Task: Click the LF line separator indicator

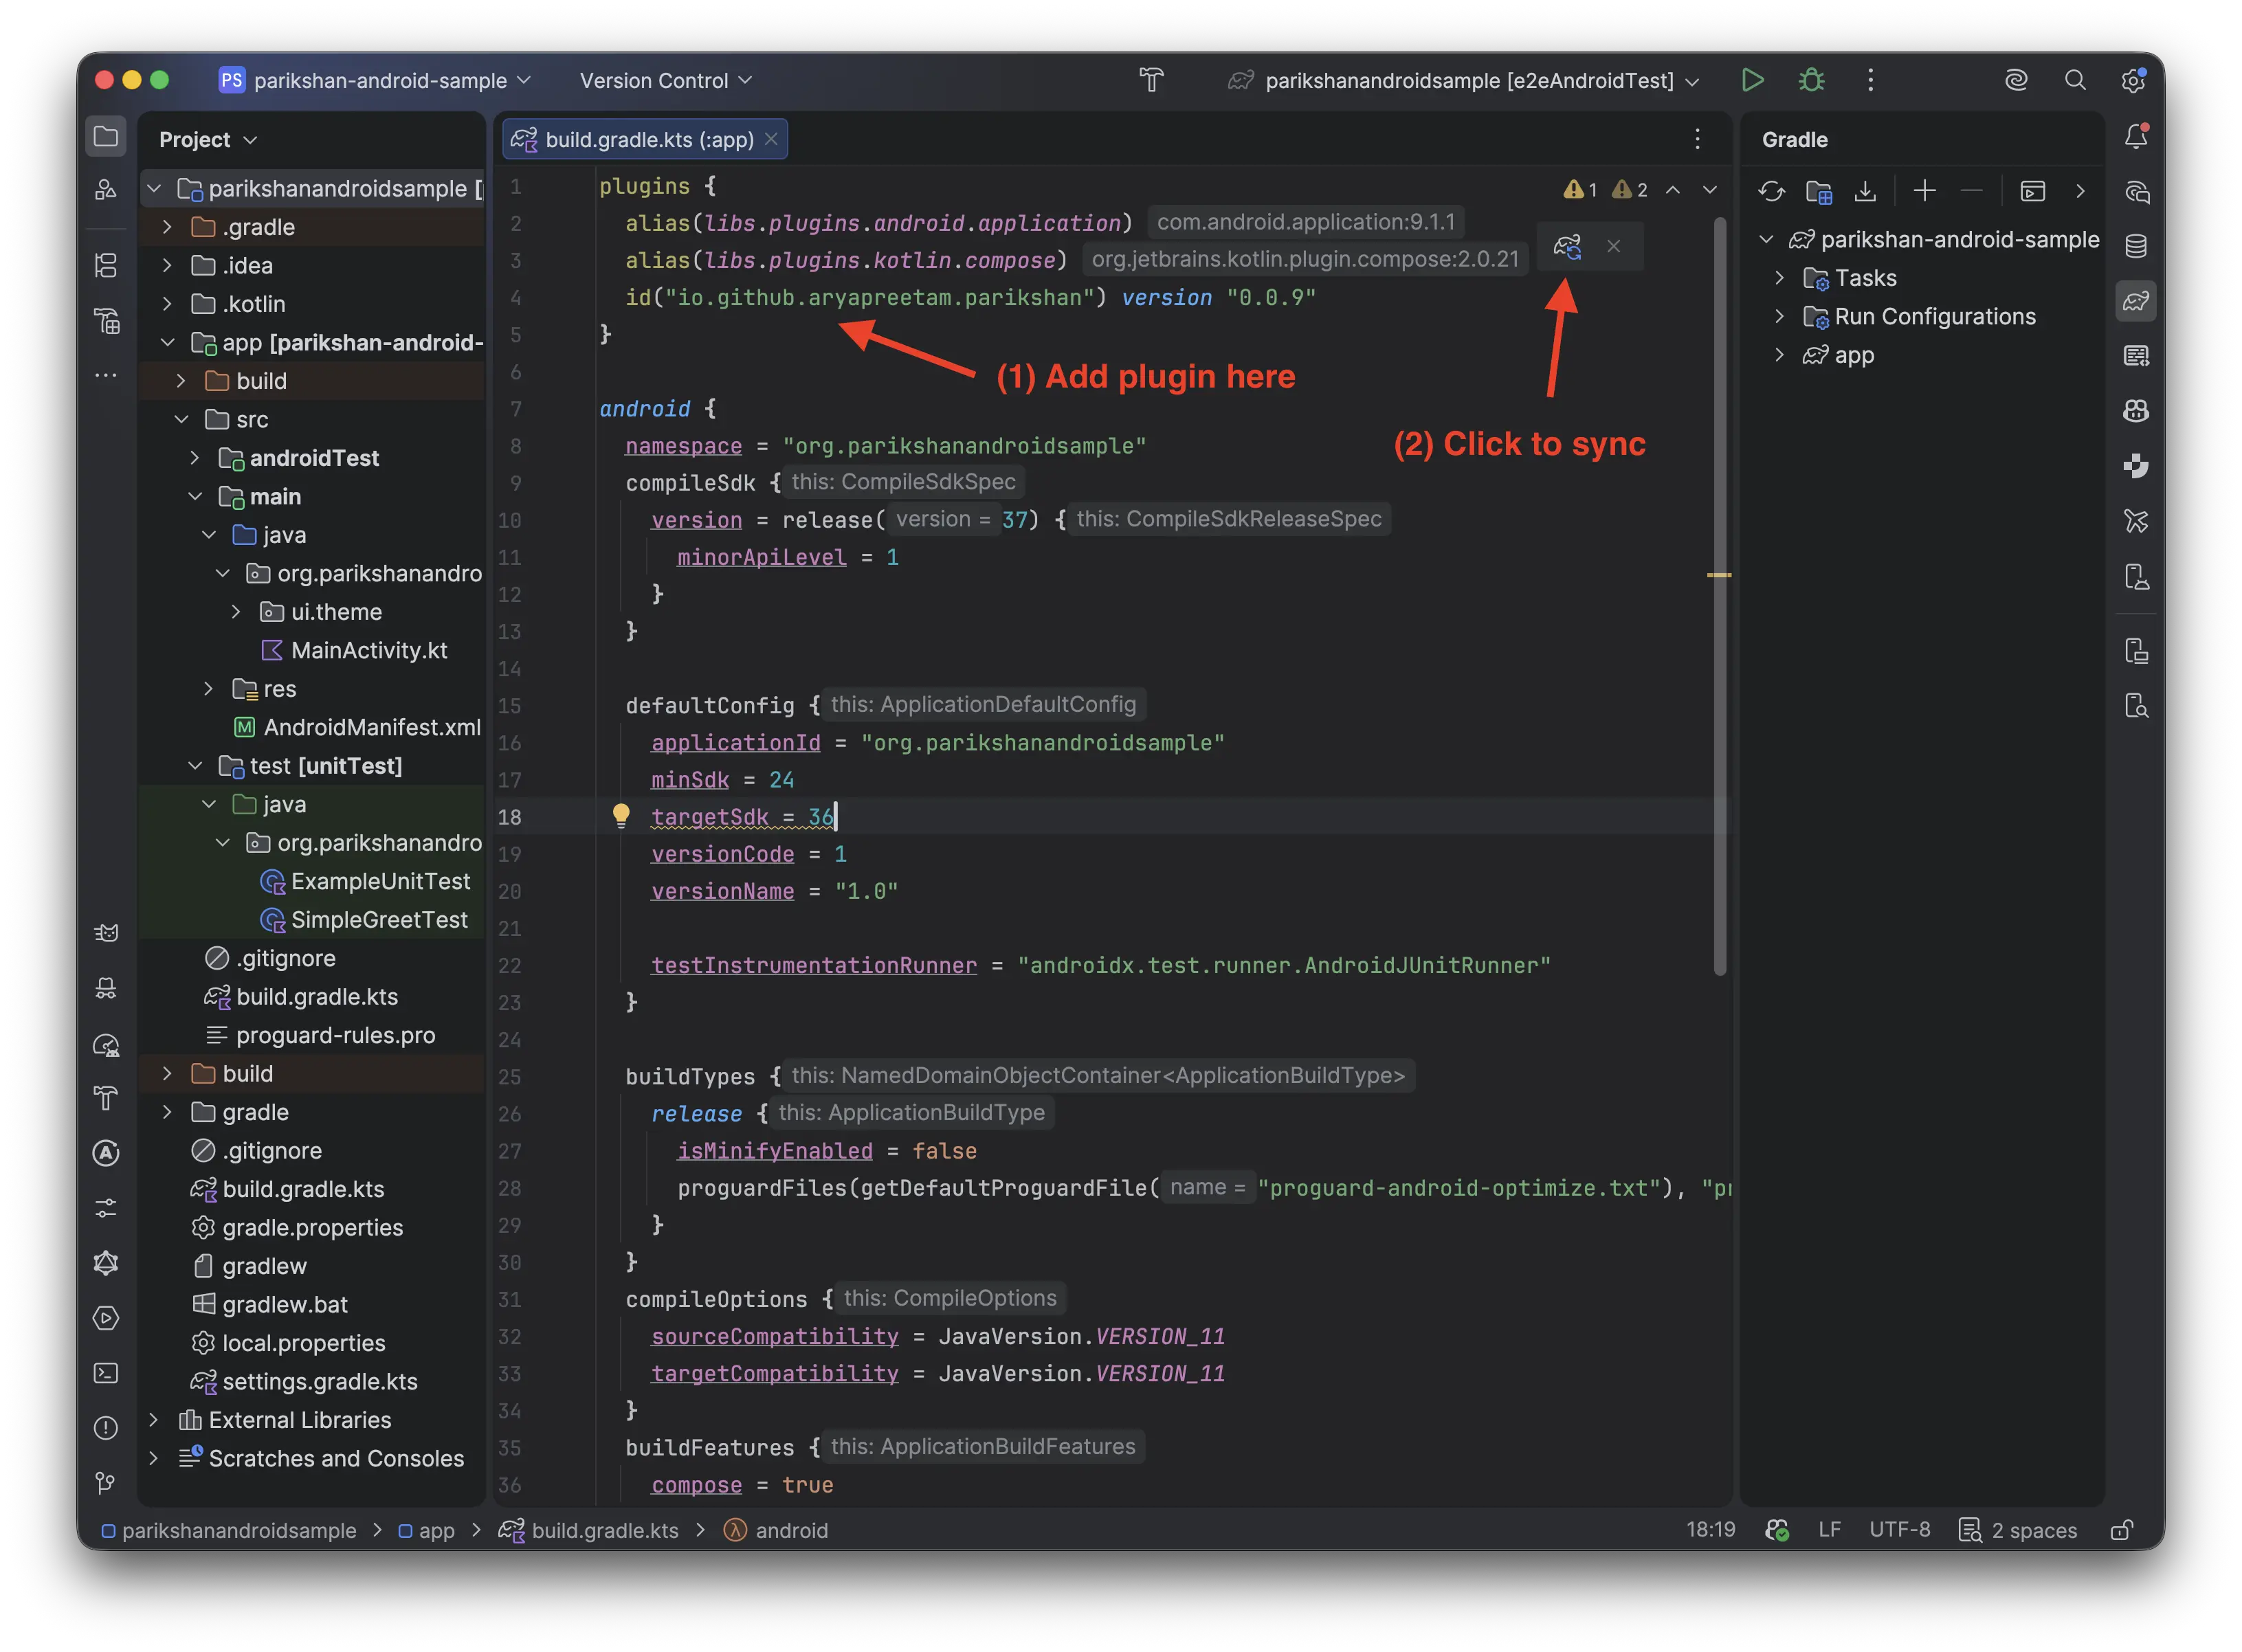Action: [1829, 1530]
